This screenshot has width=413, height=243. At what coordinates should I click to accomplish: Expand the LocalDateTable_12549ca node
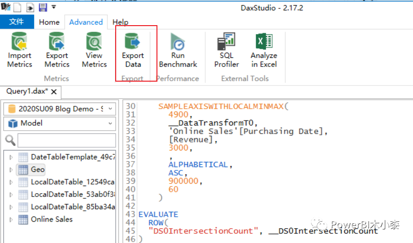pyautogui.click(x=11, y=182)
